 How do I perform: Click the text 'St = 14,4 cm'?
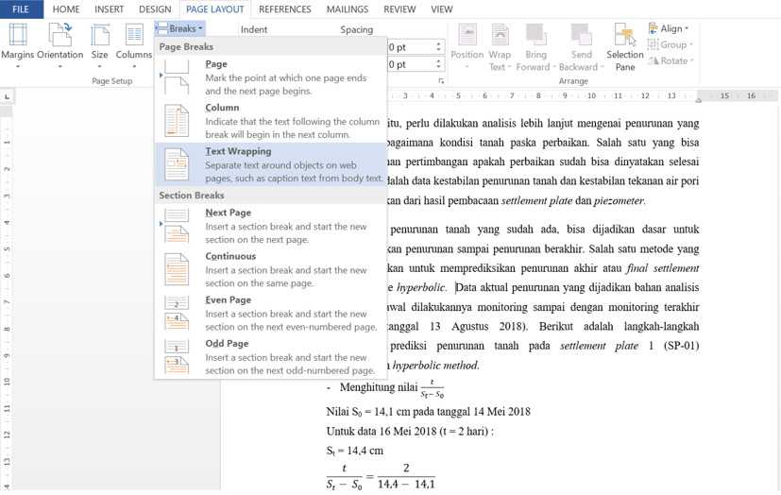coord(355,451)
